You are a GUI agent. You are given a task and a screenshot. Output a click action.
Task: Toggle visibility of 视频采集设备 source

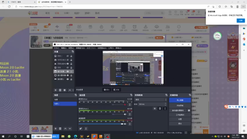(68, 60)
